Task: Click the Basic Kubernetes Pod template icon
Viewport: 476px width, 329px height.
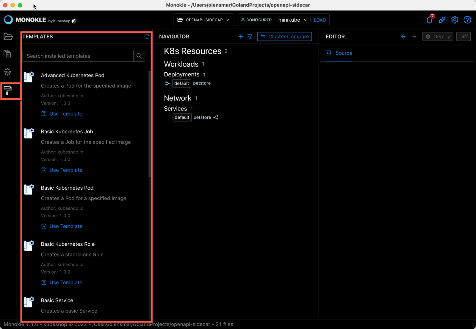Action: tap(29, 190)
